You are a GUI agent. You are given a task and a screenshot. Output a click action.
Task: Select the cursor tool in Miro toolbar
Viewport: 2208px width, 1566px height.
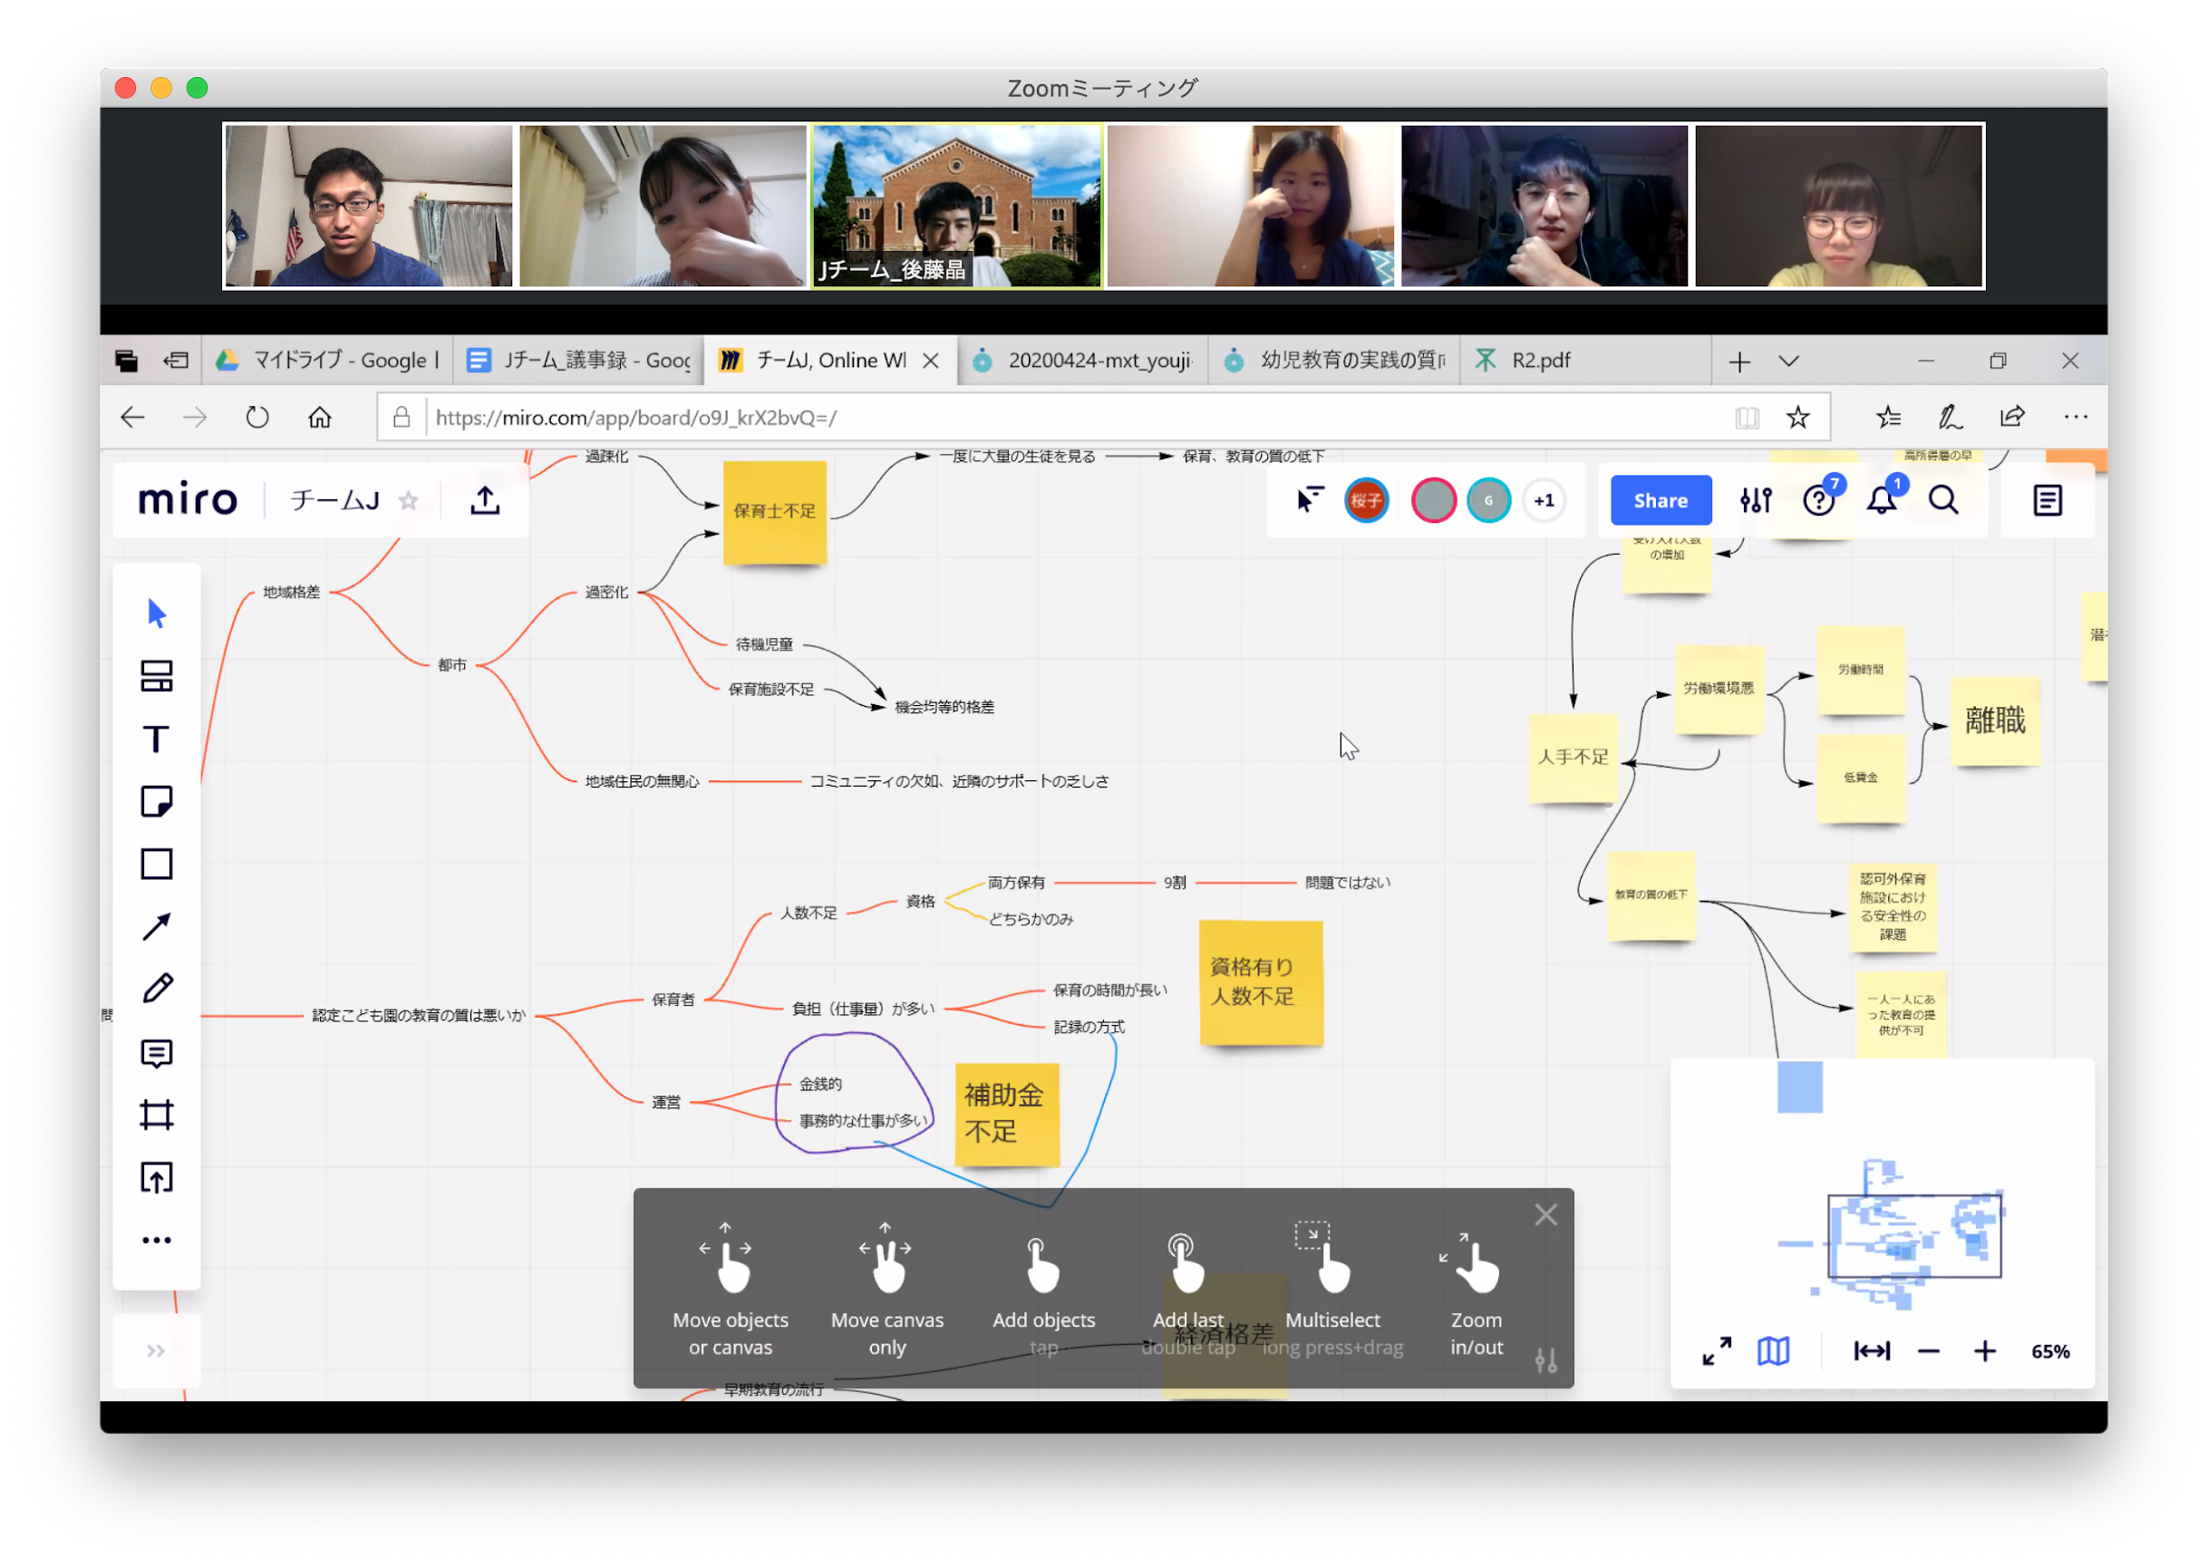click(x=156, y=614)
